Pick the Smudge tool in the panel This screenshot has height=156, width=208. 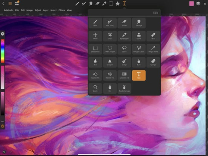(x=139, y=23)
